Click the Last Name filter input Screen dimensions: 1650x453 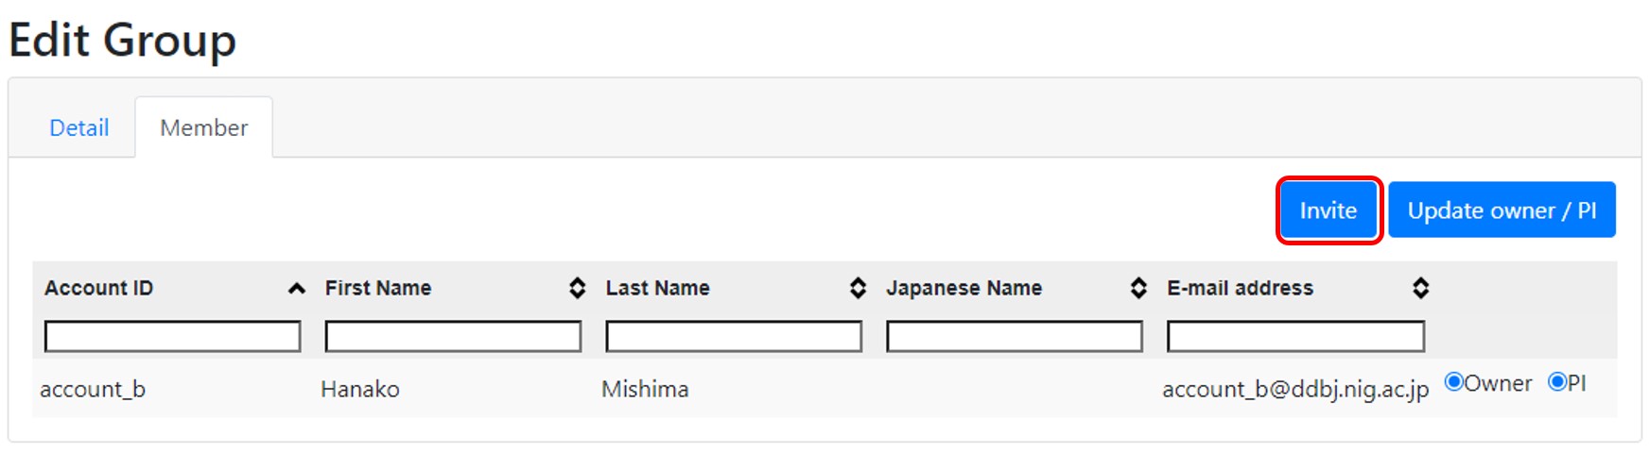[734, 336]
